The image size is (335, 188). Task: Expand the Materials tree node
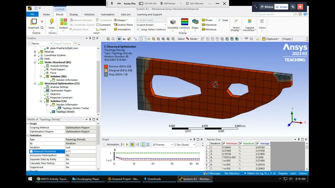click(x=35, y=52)
